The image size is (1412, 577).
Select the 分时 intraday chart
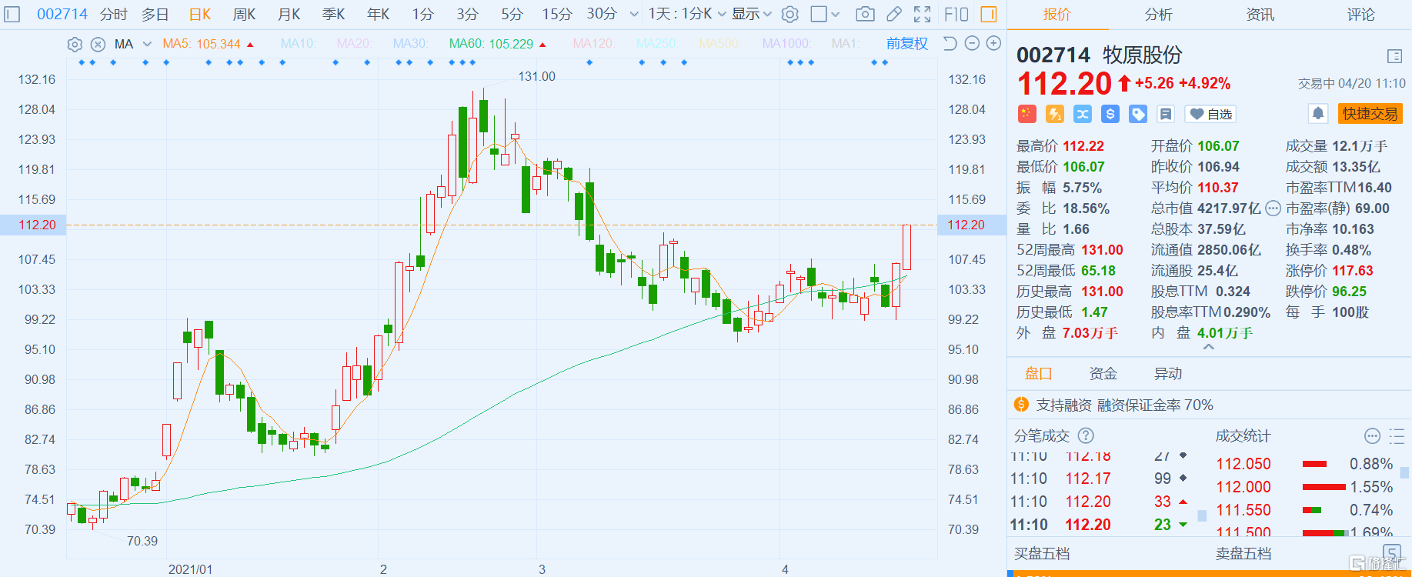coord(113,14)
